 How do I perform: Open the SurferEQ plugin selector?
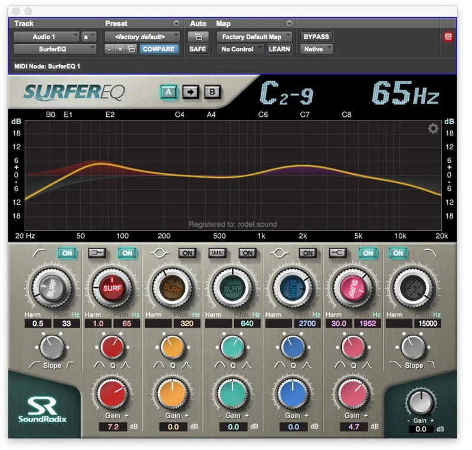tap(55, 49)
